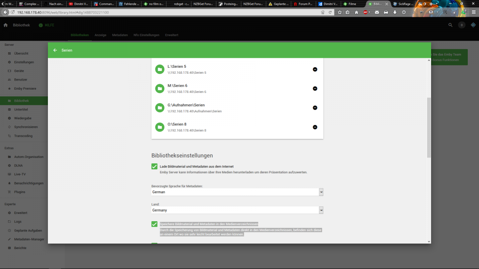Click the browser back button

pyautogui.click(x=5, y=12)
